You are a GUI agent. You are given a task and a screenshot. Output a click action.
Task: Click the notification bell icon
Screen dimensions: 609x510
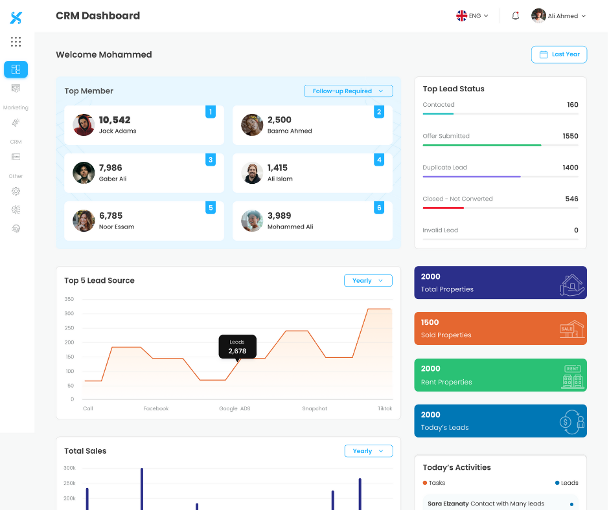coord(516,16)
